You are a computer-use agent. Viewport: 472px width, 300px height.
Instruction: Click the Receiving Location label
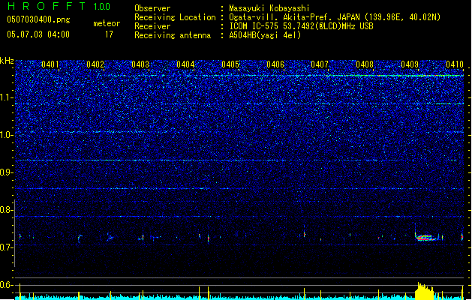(175, 17)
